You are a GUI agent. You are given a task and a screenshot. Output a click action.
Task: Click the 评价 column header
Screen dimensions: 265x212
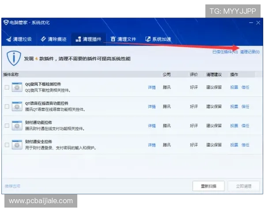(x=194, y=75)
